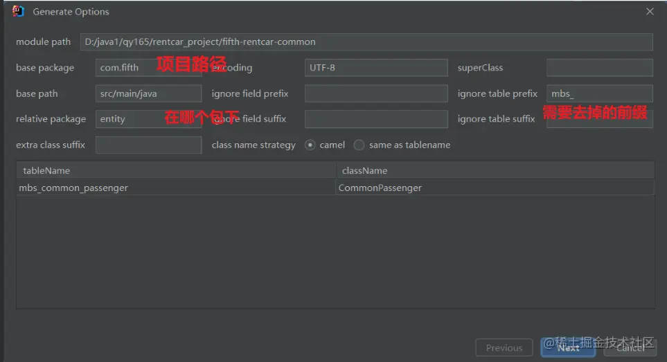Click the Generate Options title text
The width and height of the screenshot is (667, 362).
[x=71, y=12]
